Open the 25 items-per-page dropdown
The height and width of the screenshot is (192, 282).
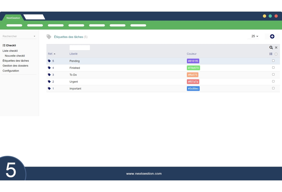point(253,36)
